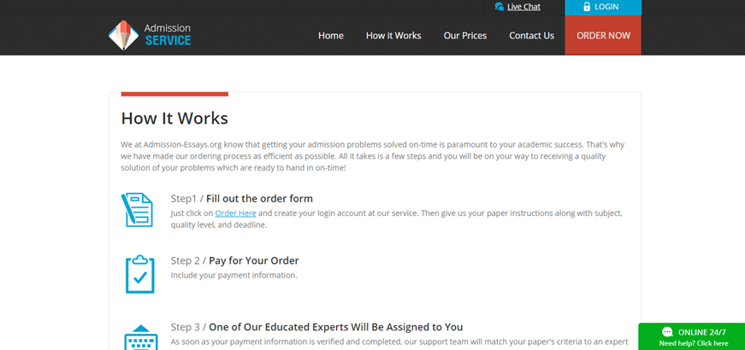Open the Our Prices menu item
This screenshot has width=745, height=350.
click(465, 36)
